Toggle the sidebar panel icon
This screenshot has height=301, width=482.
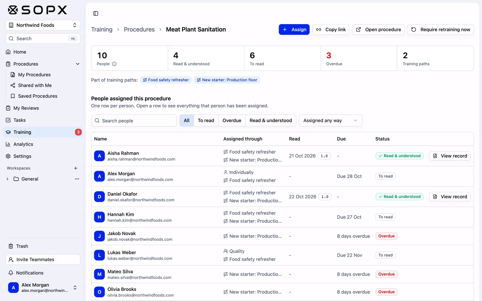click(96, 13)
